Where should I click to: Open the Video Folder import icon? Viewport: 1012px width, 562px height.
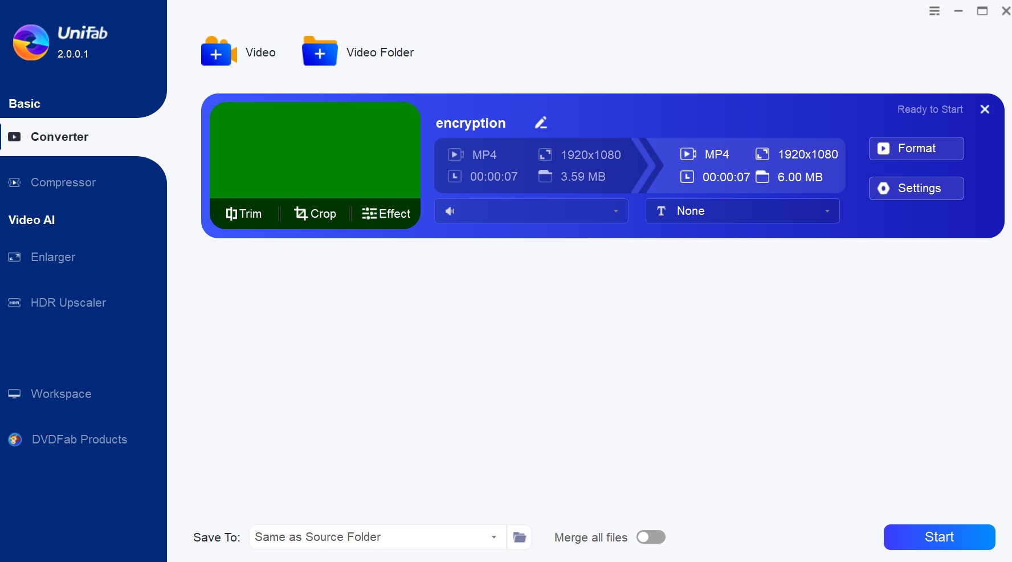click(x=320, y=52)
